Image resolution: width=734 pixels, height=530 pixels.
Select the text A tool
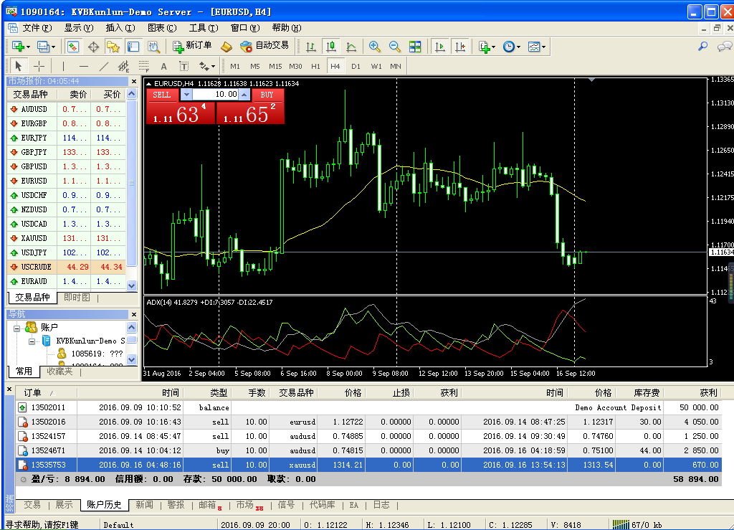163,66
